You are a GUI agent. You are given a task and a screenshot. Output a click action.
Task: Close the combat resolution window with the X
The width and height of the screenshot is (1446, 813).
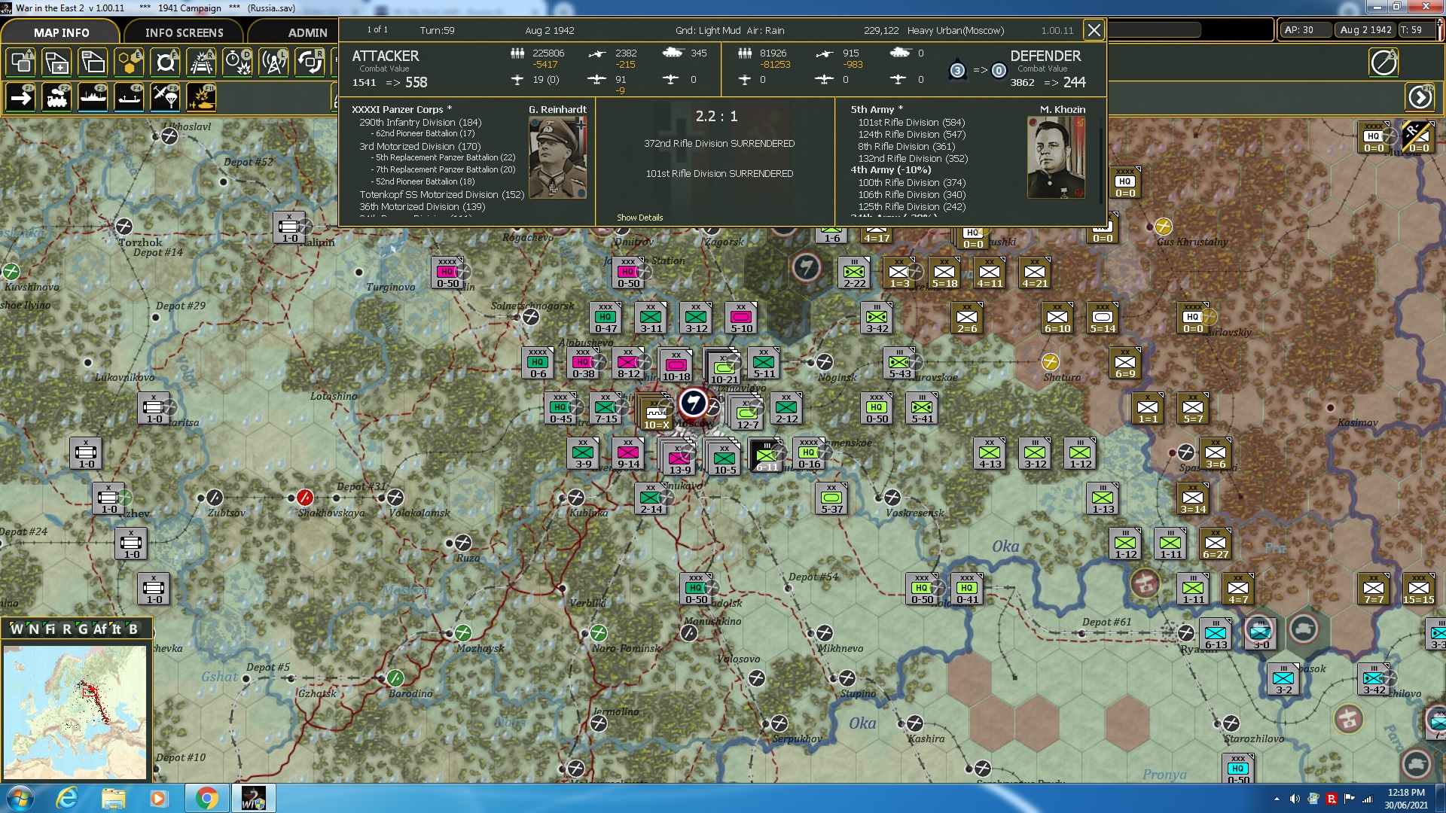point(1094,30)
